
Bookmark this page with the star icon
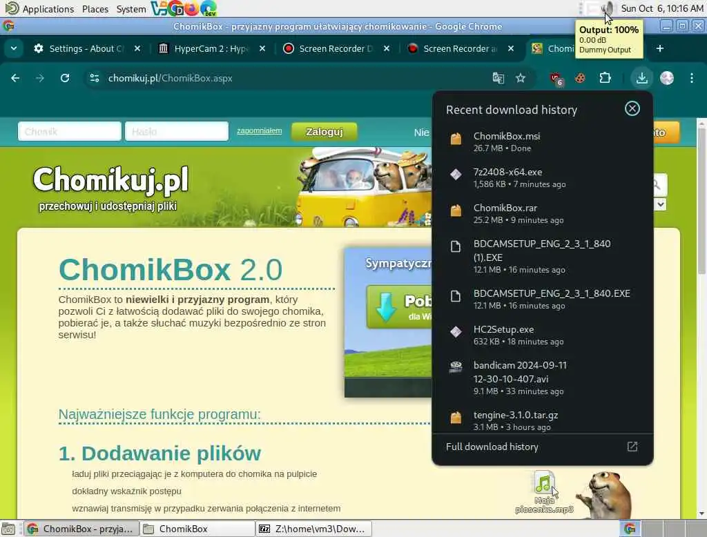521,78
